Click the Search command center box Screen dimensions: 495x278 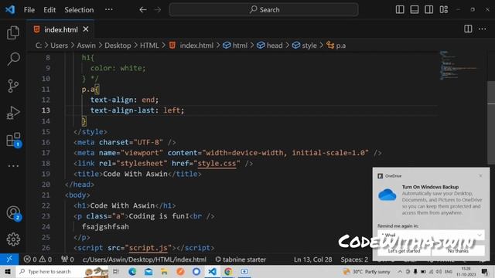(x=264, y=10)
